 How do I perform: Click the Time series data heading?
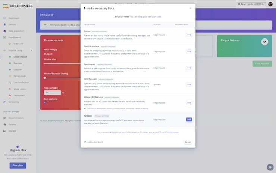coord(53,40)
